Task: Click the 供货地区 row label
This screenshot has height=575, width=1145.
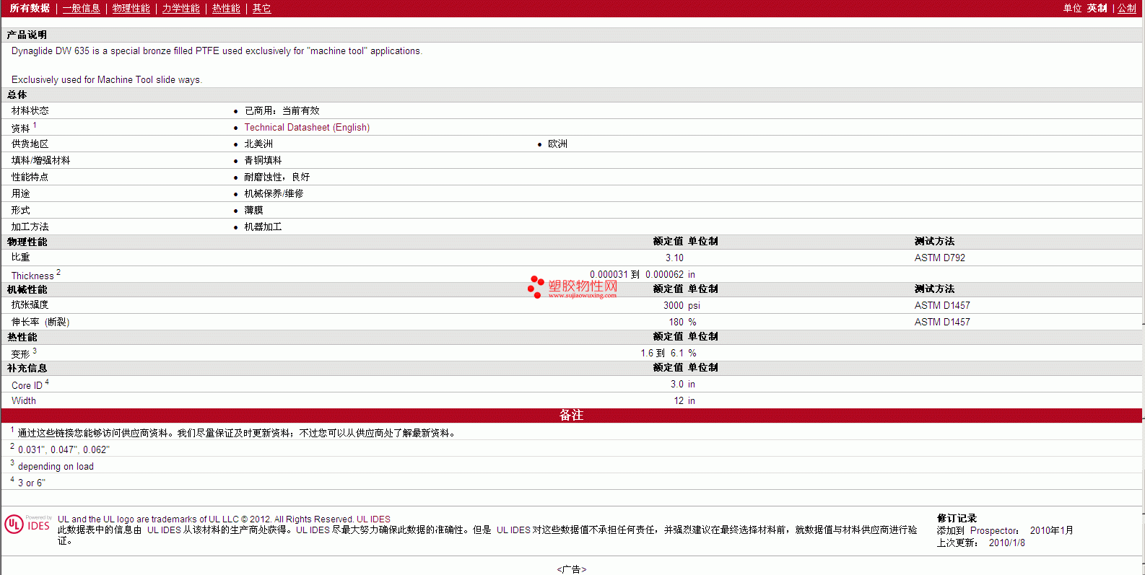Action: point(30,144)
